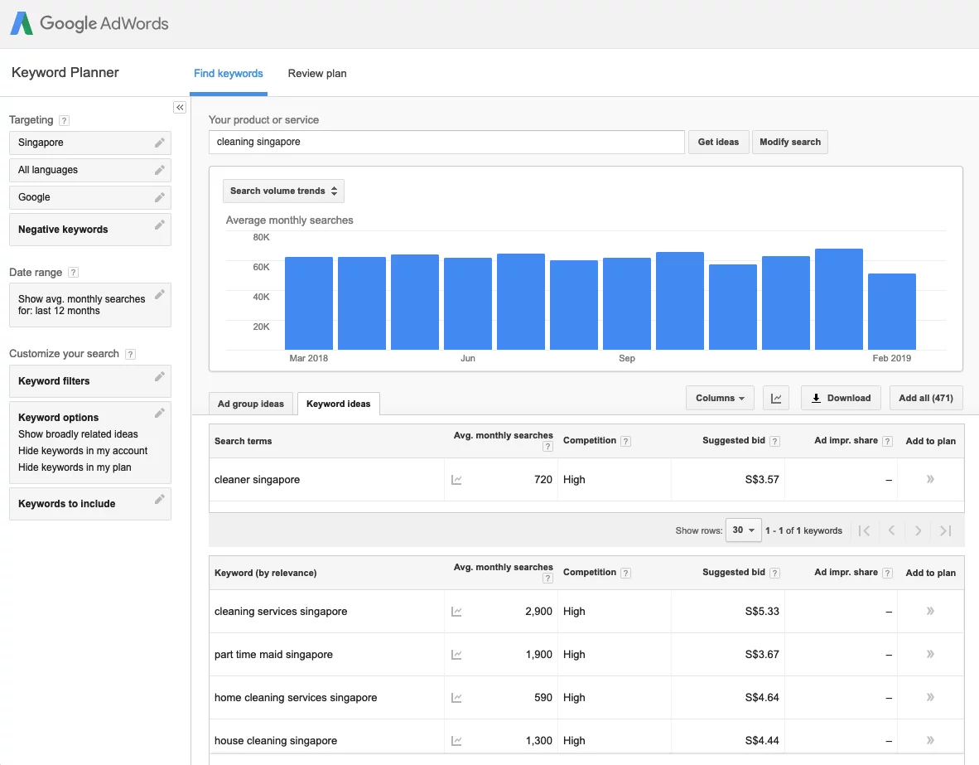Edit Google network setting pencil
Image resolution: width=979 pixels, height=765 pixels.
[x=160, y=197]
